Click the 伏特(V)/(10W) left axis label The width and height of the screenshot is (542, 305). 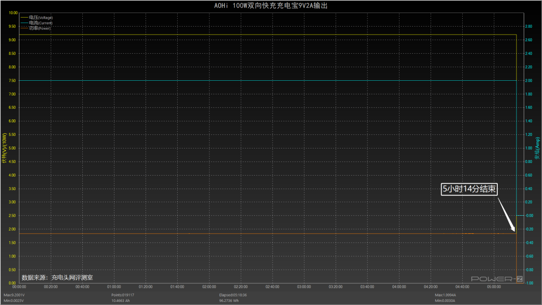pyautogui.click(x=5, y=148)
